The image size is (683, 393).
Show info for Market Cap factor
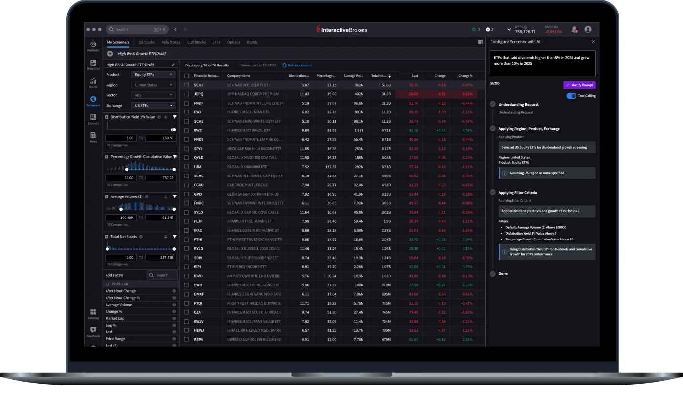[x=174, y=318]
